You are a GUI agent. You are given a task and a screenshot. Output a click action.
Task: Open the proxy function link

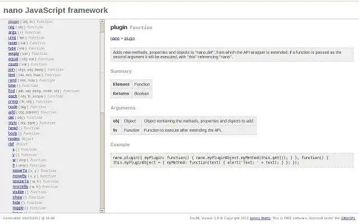[13, 101]
